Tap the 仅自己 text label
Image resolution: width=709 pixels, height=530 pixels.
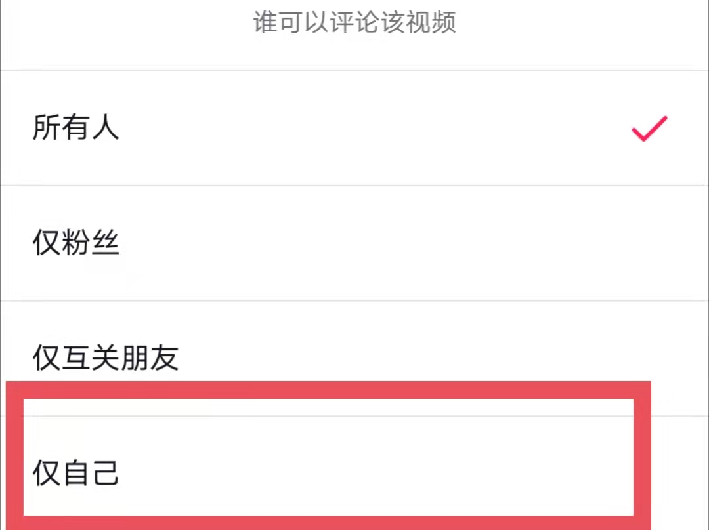tap(75, 474)
